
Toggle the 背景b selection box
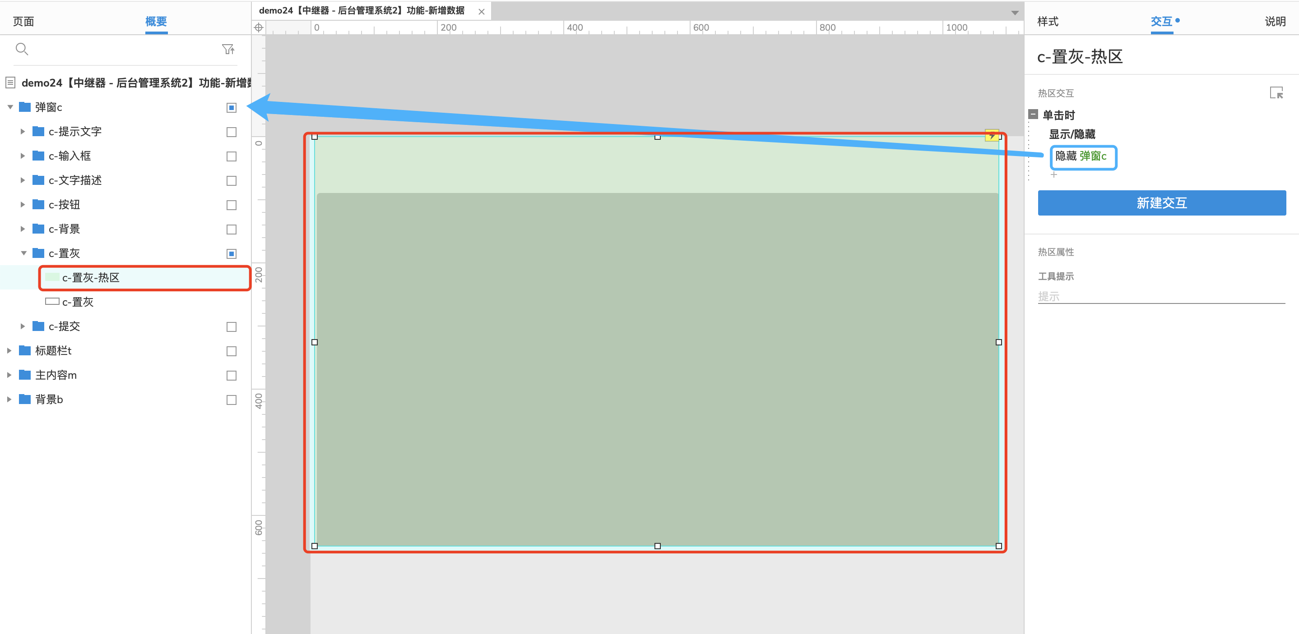point(232,400)
